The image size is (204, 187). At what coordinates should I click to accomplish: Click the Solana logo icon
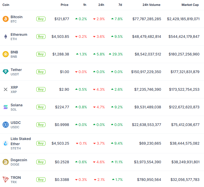coord(5,107)
